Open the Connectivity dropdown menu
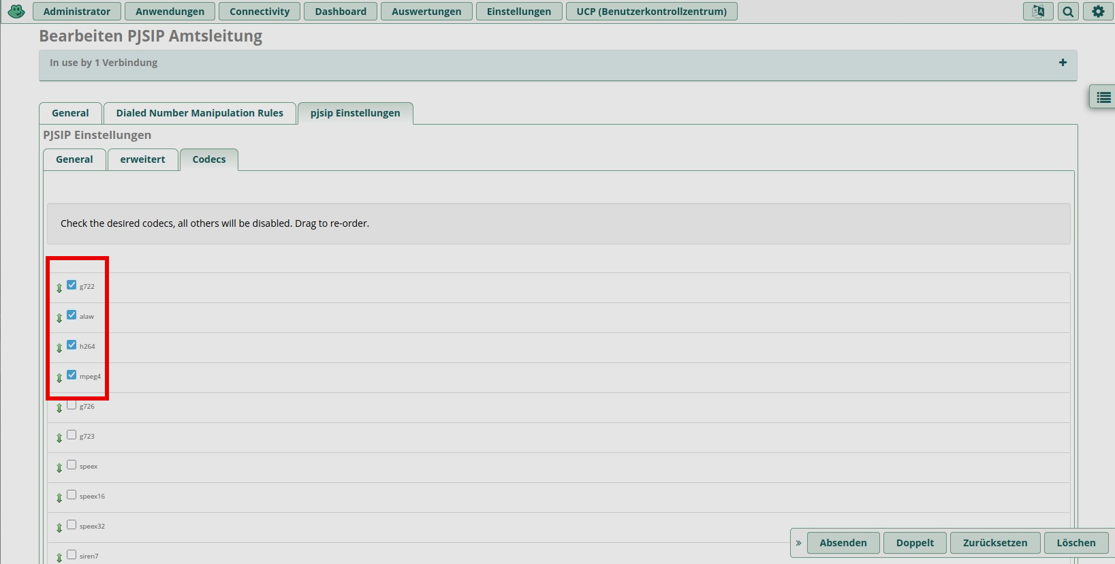Viewport: 1115px width, 564px height. (x=259, y=12)
